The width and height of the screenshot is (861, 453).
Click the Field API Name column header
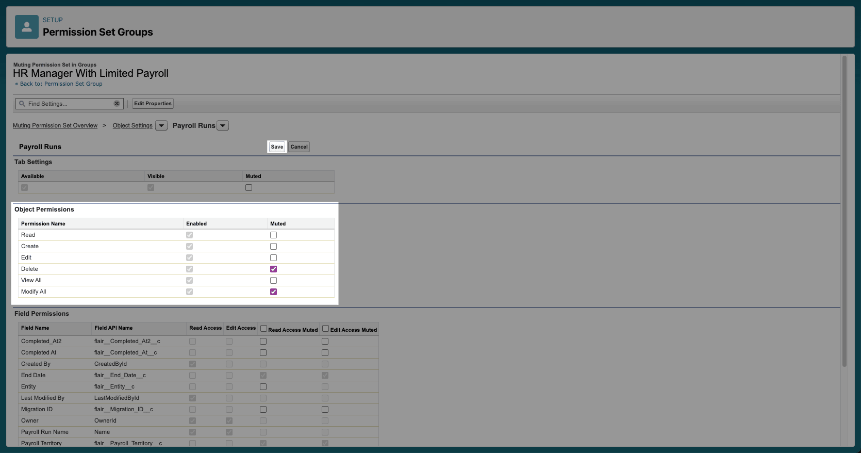(113, 328)
